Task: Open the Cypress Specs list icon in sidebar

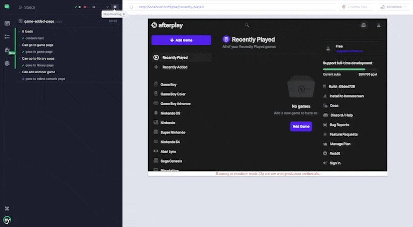Action: click(x=7, y=23)
